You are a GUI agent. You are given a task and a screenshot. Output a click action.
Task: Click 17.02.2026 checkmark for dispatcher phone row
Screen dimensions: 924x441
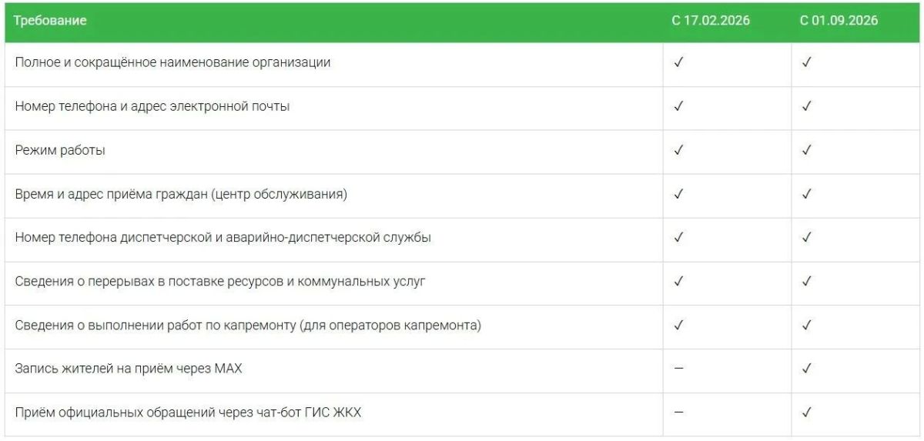click(678, 237)
